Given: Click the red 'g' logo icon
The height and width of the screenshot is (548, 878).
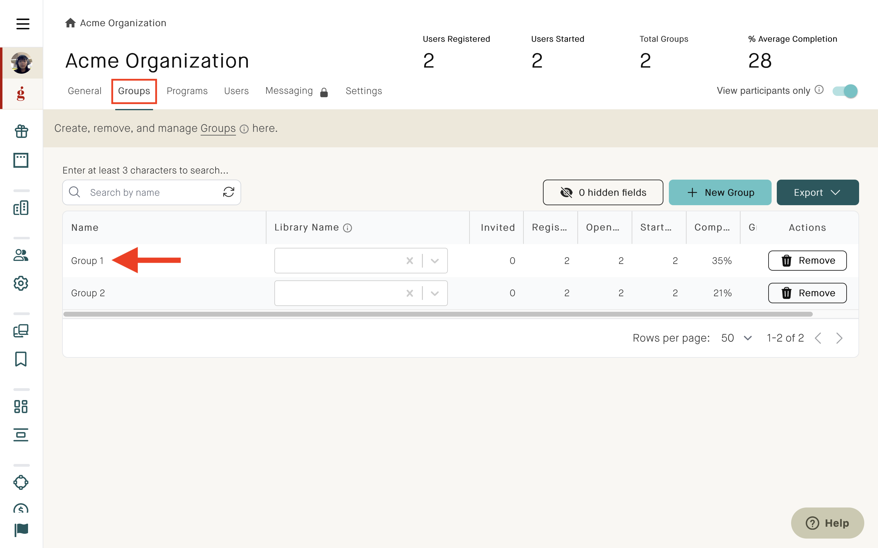Looking at the screenshot, I should coord(21,93).
